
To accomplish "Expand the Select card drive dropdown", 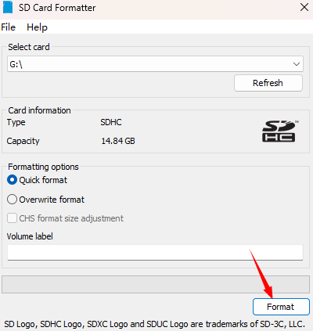I will [155, 64].
